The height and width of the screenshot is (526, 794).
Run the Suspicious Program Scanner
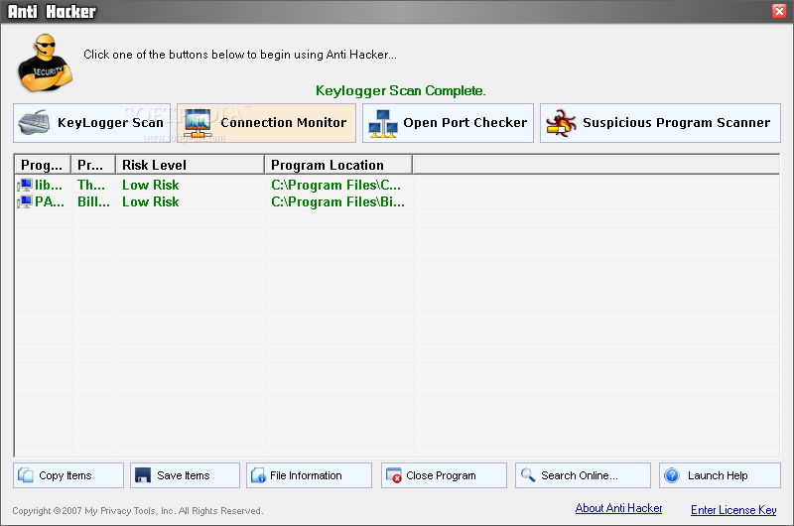(660, 123)
